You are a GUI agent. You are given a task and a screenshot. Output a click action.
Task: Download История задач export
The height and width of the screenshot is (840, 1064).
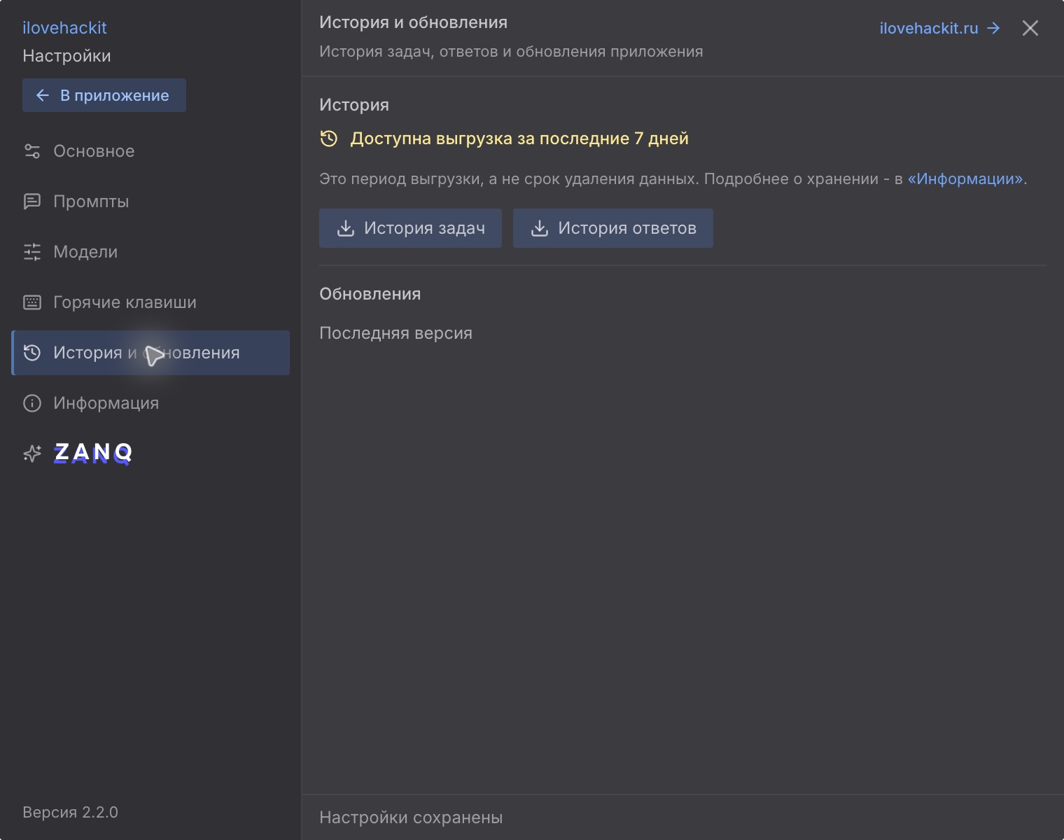410,228
